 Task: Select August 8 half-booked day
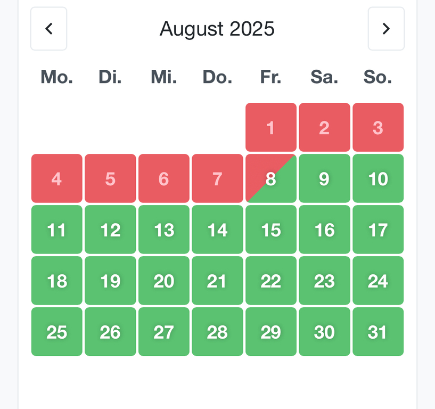[270, 178]
